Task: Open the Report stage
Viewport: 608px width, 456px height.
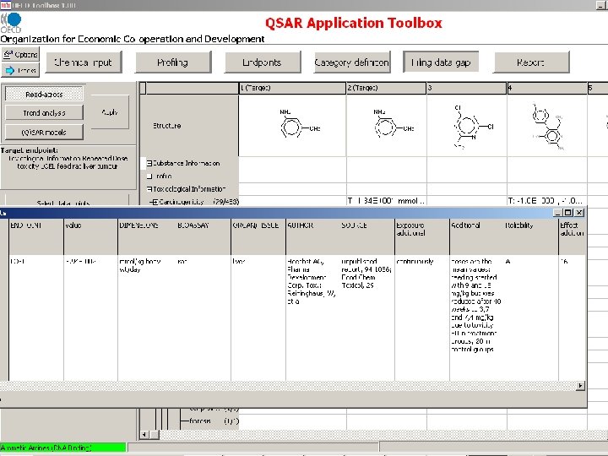Action: pyautogui.click(x=531, y=62)
